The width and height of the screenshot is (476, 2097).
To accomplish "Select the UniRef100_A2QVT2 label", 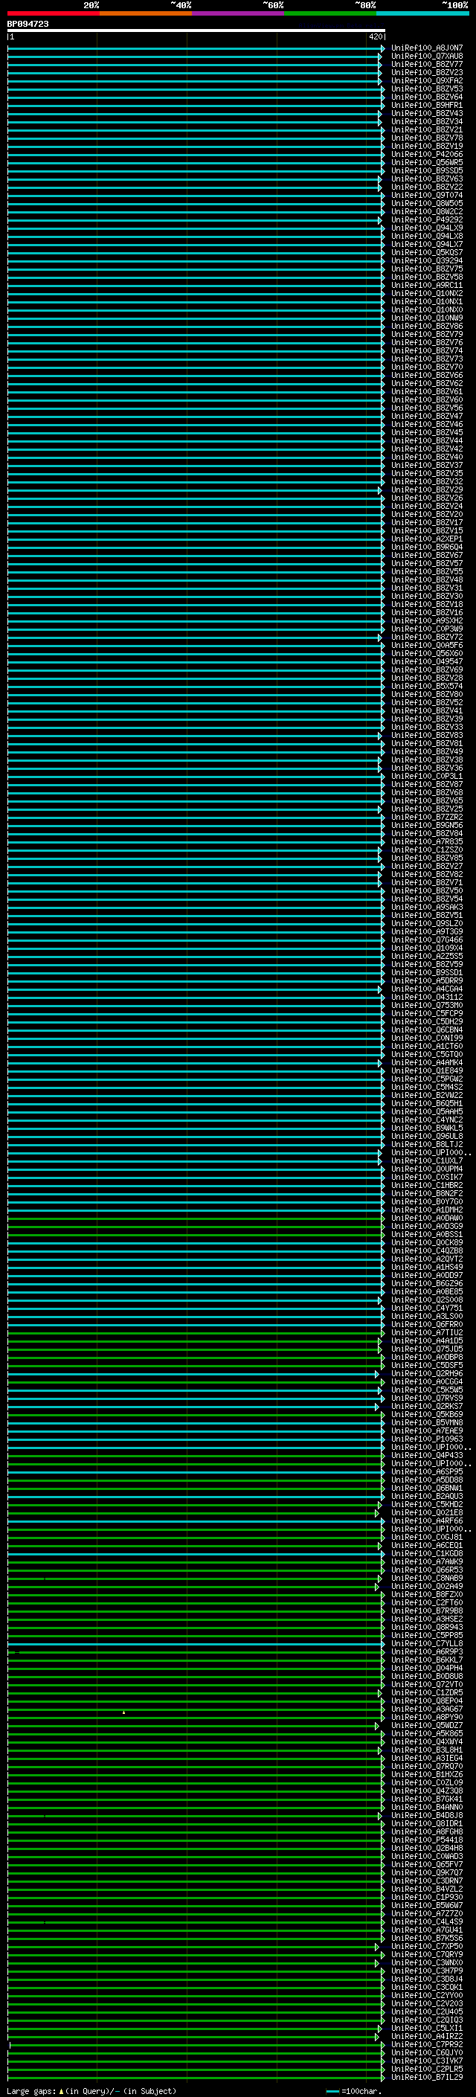I will [x=427, y=1259].
